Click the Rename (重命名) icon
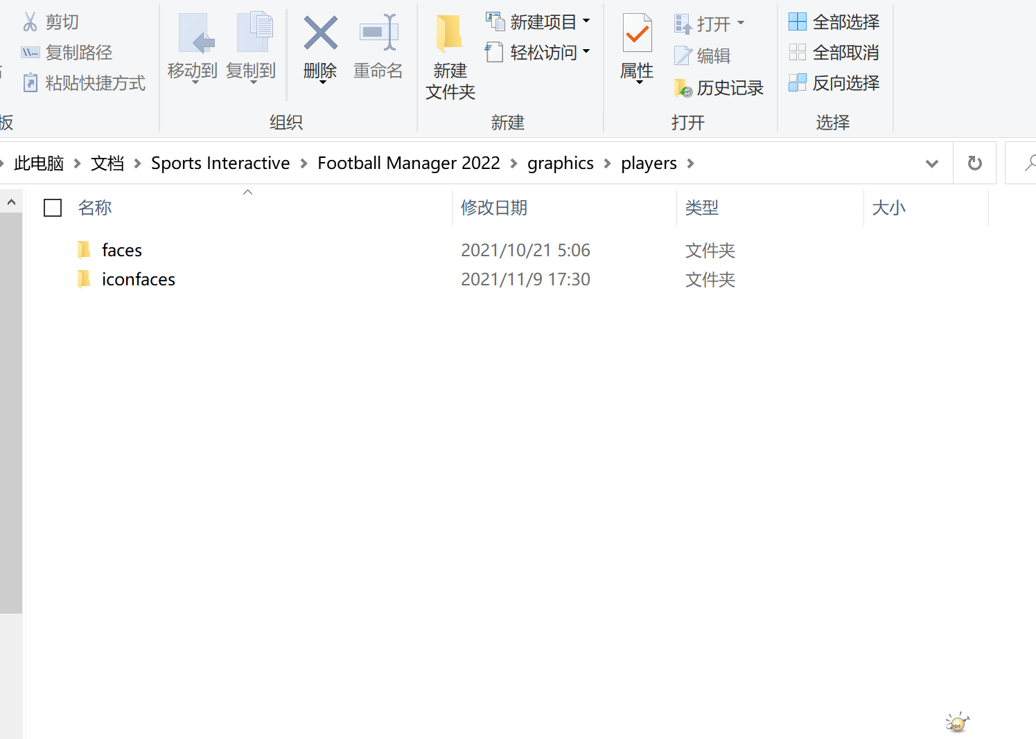The width and height of the screenshot is (1036, 739). tap(378, 33)
